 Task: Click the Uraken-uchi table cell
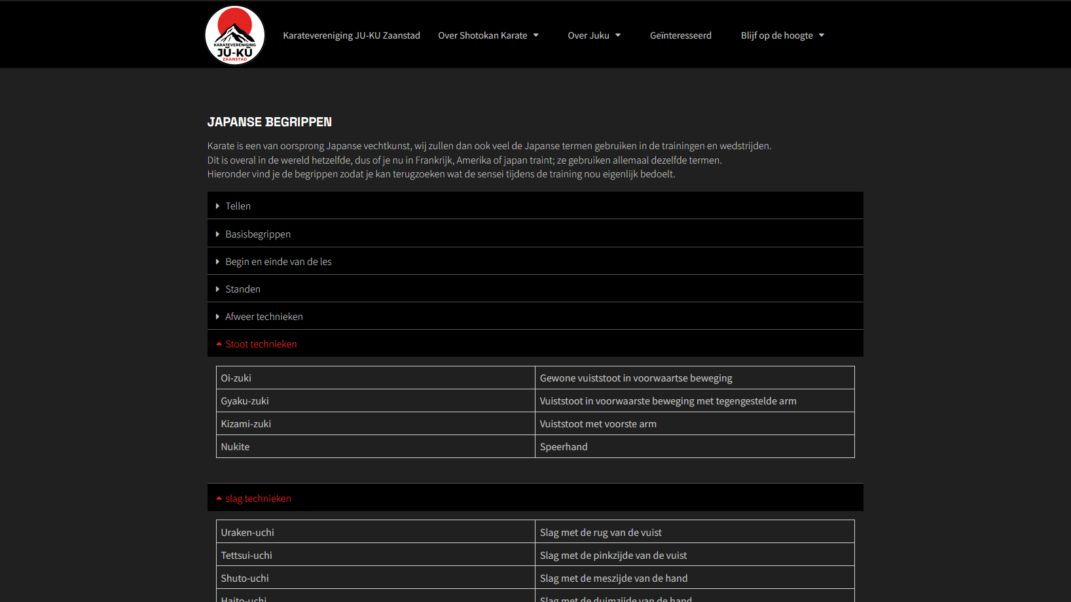click(x=375, y=533)
